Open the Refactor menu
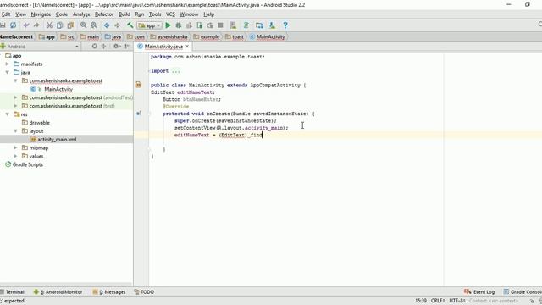This screenshot has width=542, height=305. point(104,14)
